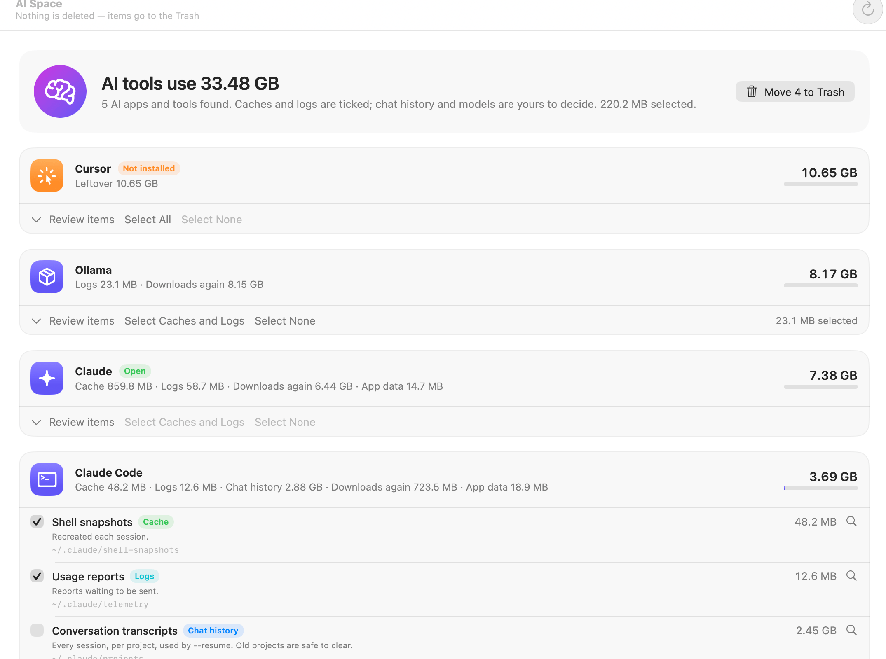Expand Review items under Ollama

[73, 321]
